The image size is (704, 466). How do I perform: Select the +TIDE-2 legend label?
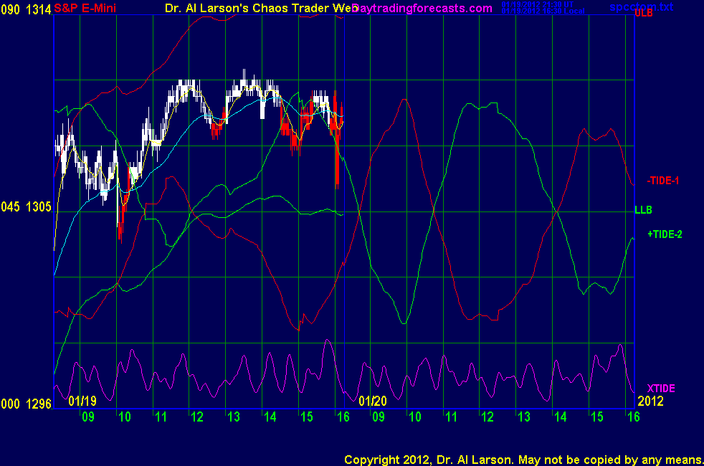(665, 234)
